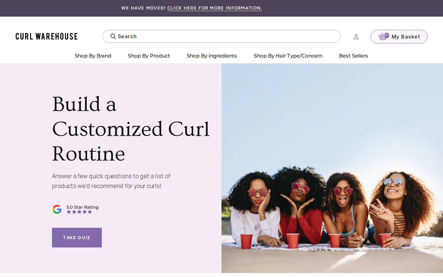Click the 'We have moved!' announcement text
443x277 pixels.
pos(143,8)
